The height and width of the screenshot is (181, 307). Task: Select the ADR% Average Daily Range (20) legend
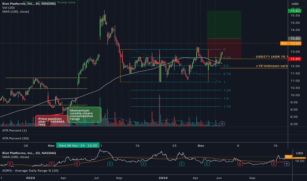click(30, 170)
